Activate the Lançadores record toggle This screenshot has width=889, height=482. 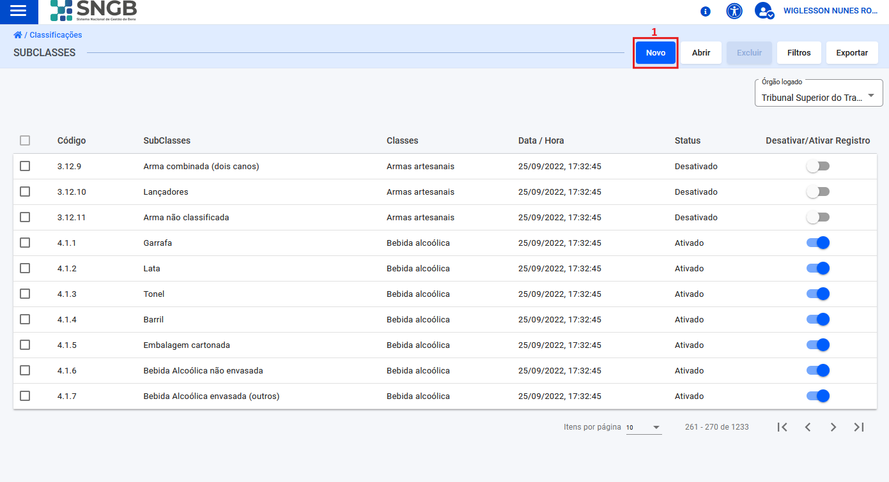pyautogui.click(x=818, y=192)
